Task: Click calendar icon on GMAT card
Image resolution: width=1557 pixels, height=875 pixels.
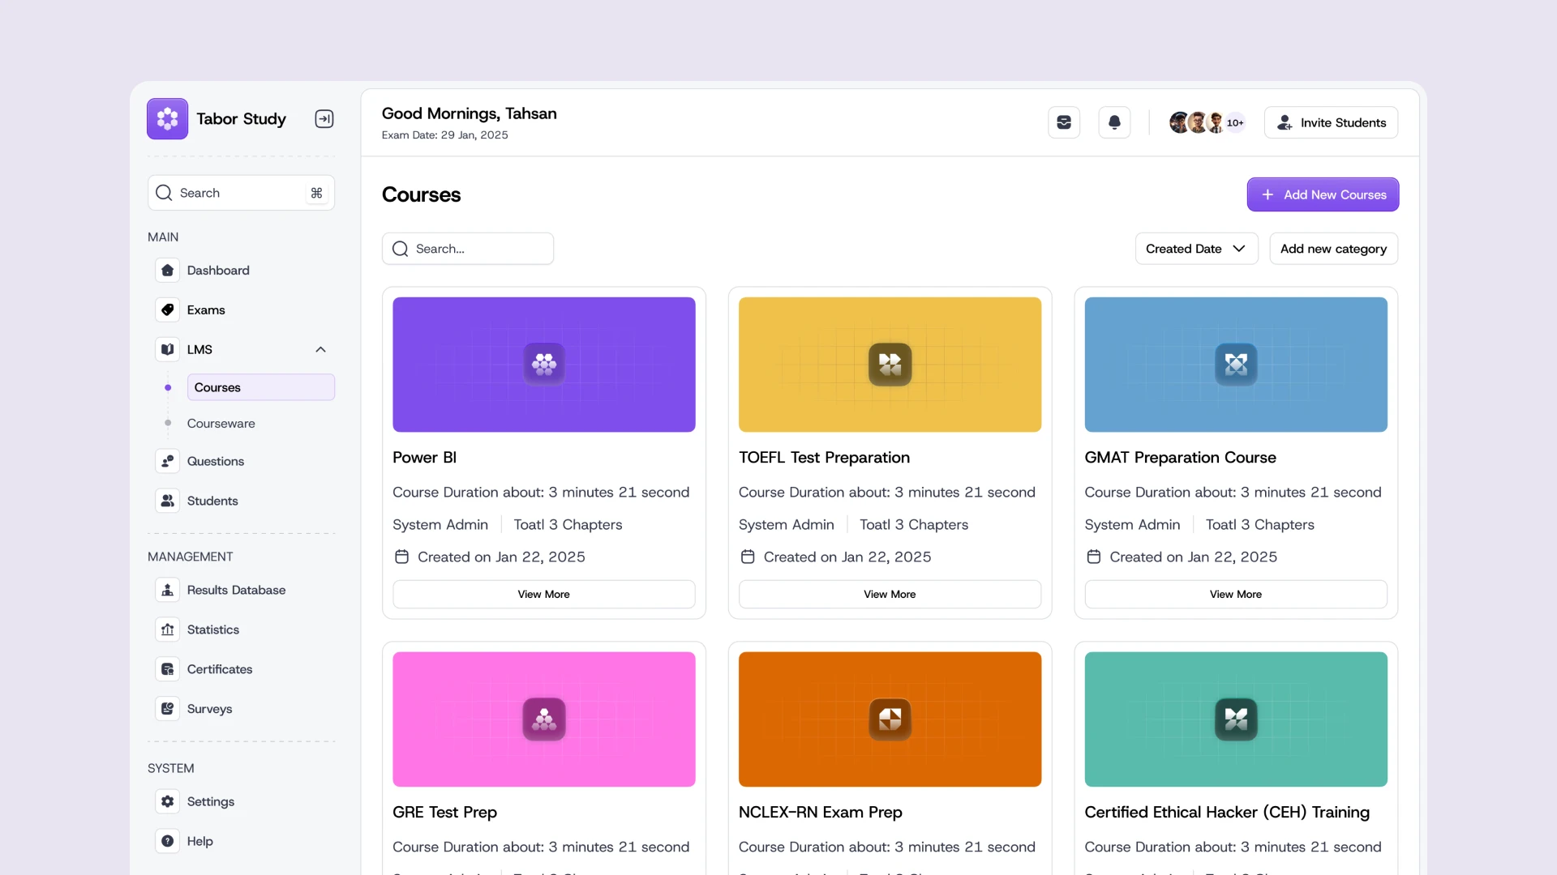Action: point(1093,557)
